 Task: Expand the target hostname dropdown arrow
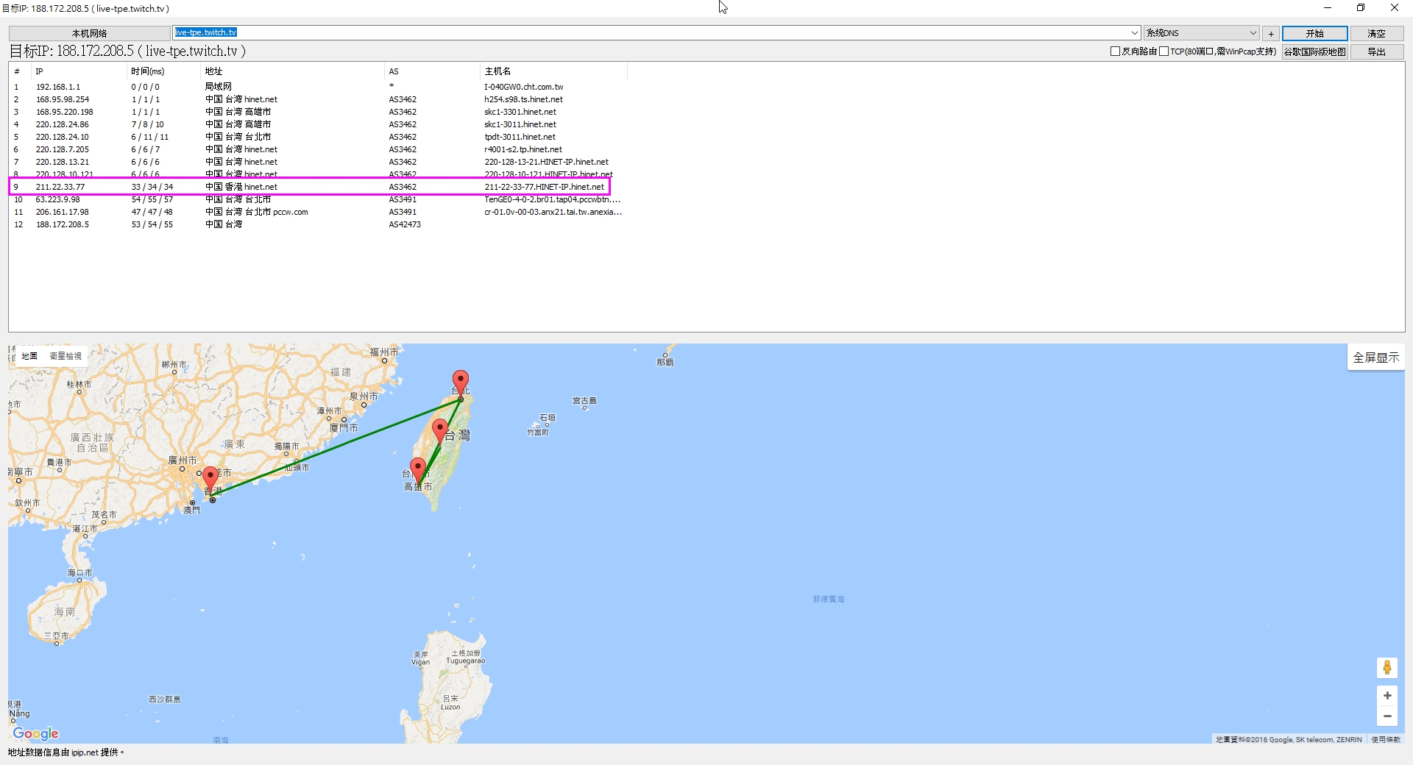click(x=1134, y=33)
